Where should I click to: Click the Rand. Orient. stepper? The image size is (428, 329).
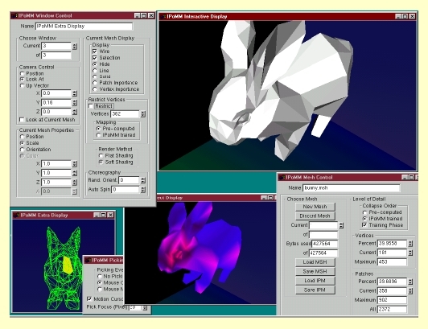click(143, 180)
